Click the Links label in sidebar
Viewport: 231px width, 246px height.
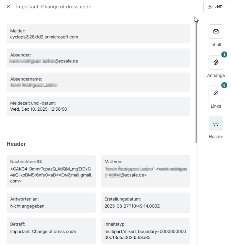pos(216,106)
